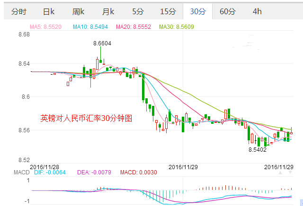Switch to the 分时 tab

click(19, 11)
